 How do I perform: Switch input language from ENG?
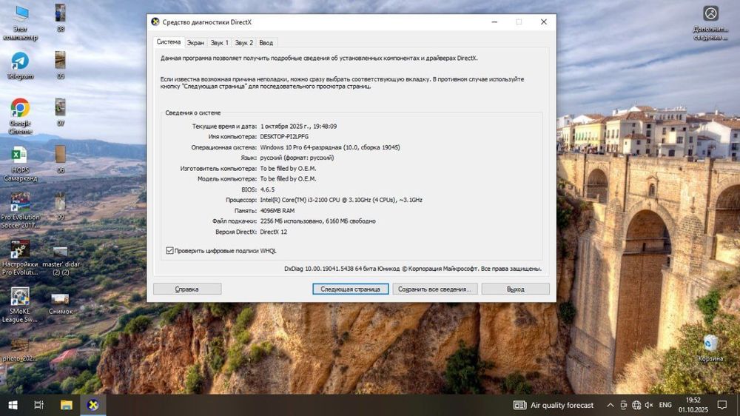click(x=665, y=405)
